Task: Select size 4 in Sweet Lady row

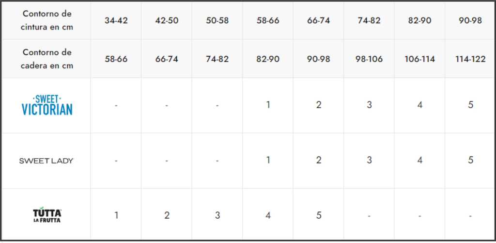Action: tap(420, 161)
